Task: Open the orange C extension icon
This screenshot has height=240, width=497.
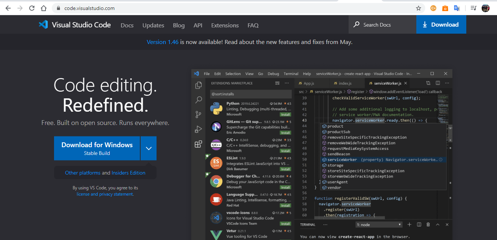Action: (433, 8)
